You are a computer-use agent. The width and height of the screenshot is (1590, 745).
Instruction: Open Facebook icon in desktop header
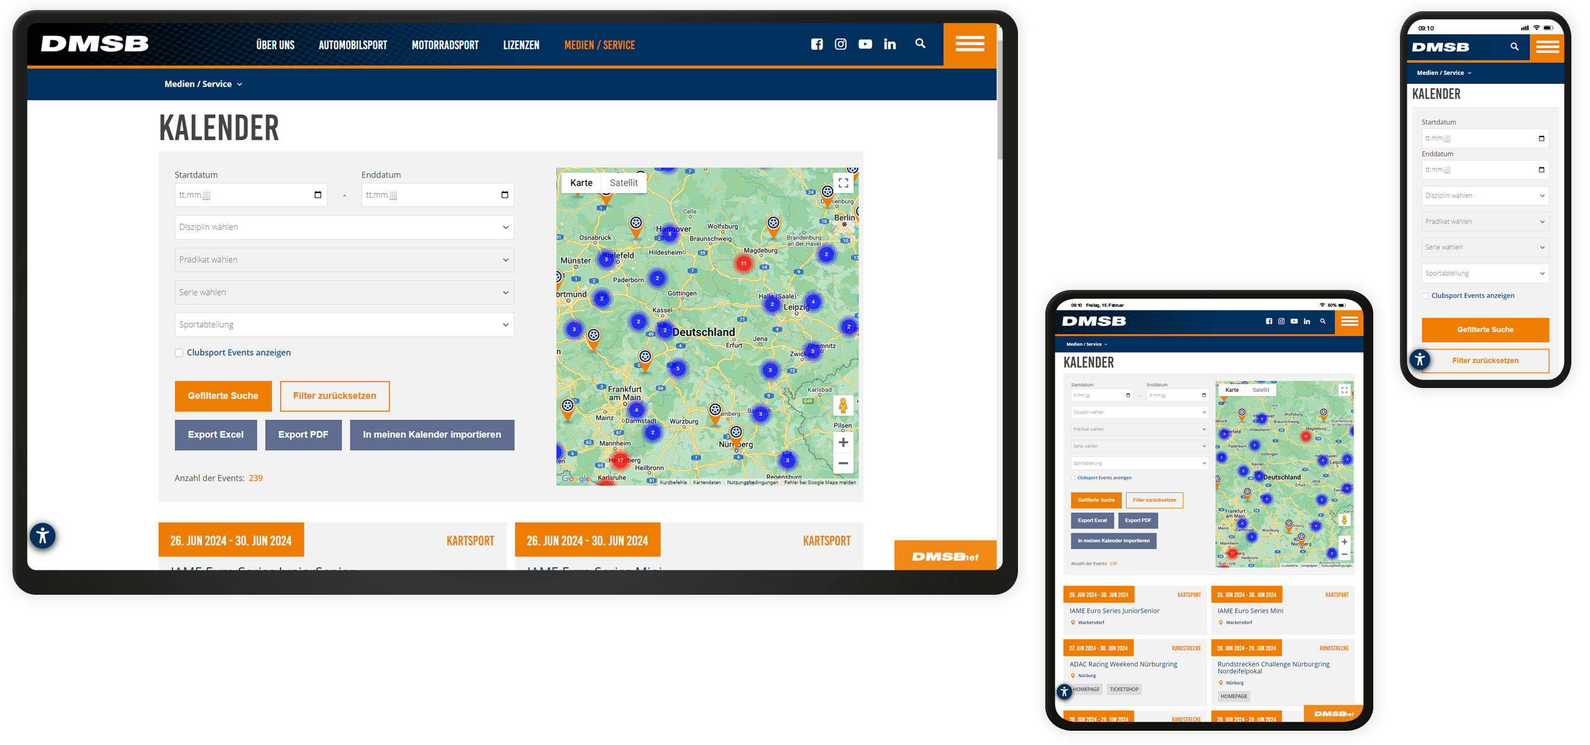click(817, 44)
